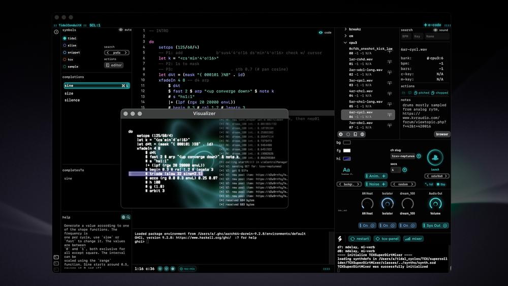
Task: Select the 7ar-cbcl.wav sample
Action: tap(367, 125)
